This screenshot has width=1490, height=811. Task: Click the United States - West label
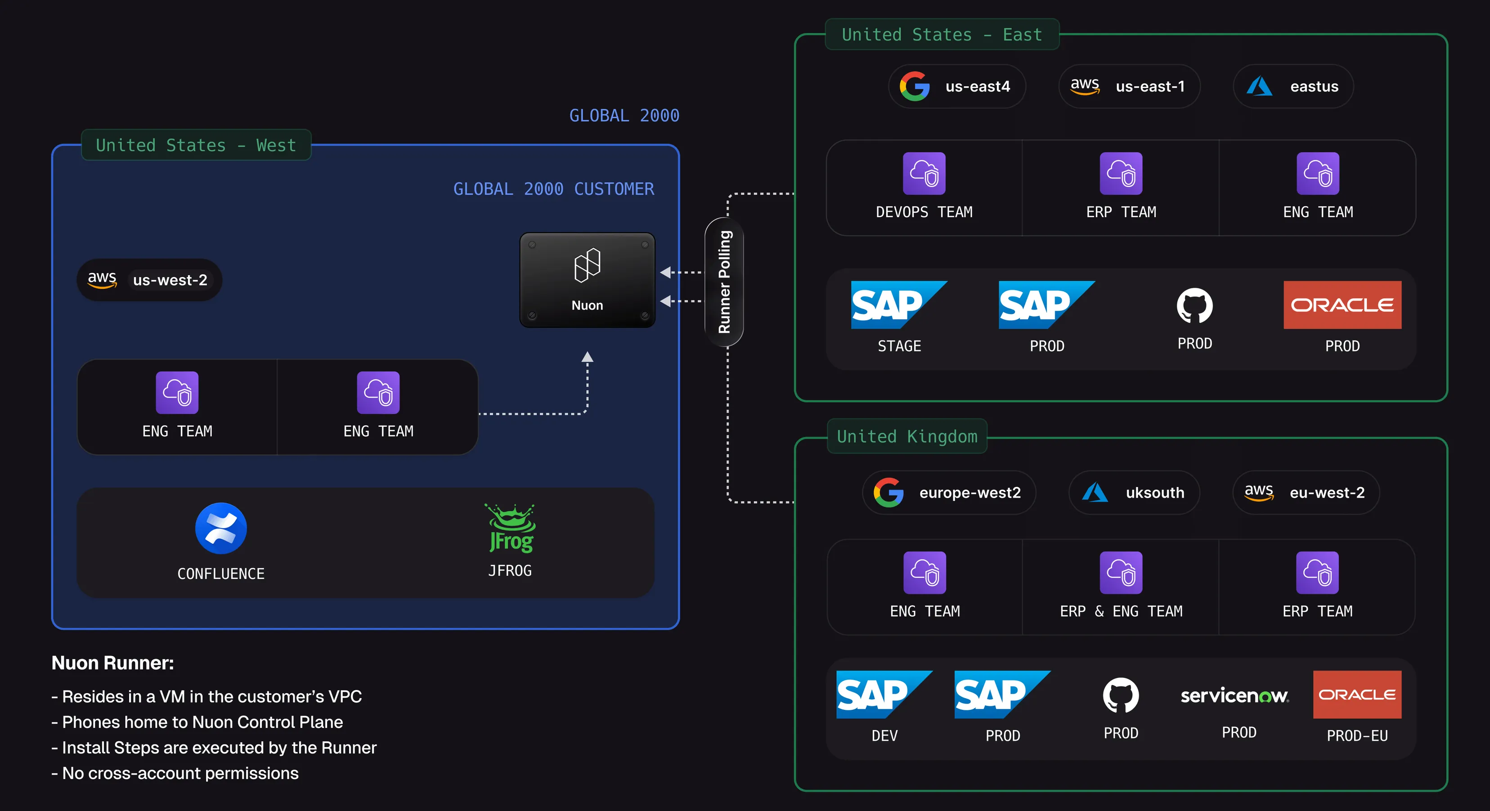(x=196, y=145)
